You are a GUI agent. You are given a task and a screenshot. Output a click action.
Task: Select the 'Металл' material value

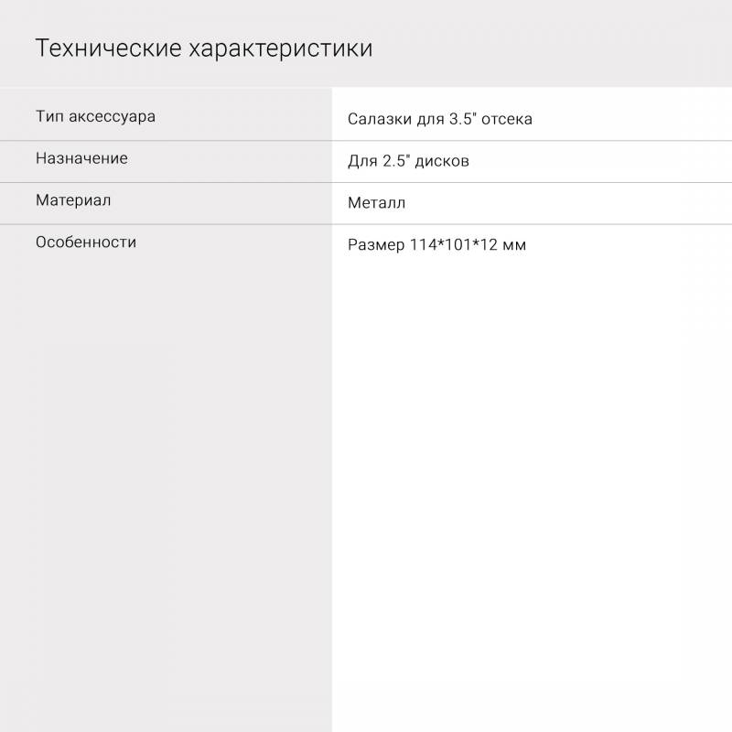[376, 203]
